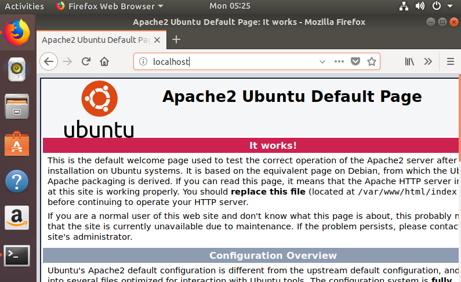Screen dimensions: 461x282
Task: Select the Apache2 Ubuntu Default Page tab
Action: (x=101, y=40)
